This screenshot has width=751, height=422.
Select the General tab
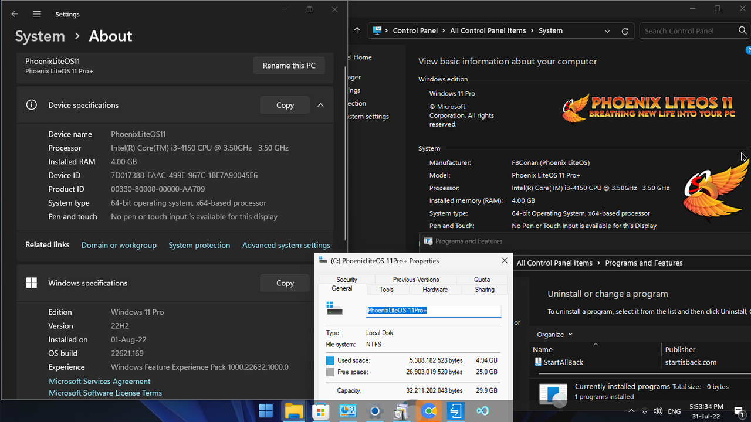[342, 289]
